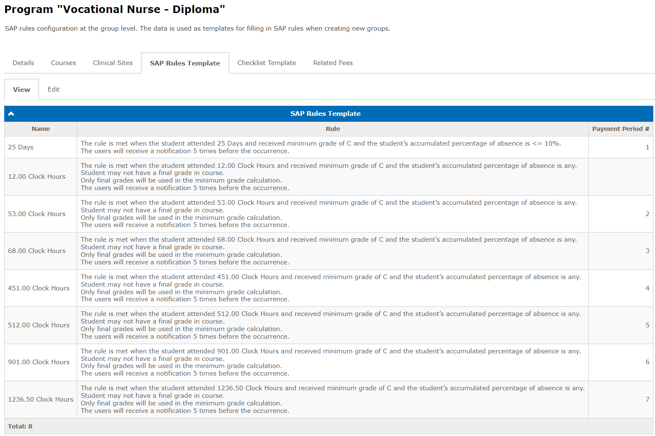The image size is (655, 436).
Task: Click the rule text for 12.00 Clock Hours
Action: coord(329,177)
